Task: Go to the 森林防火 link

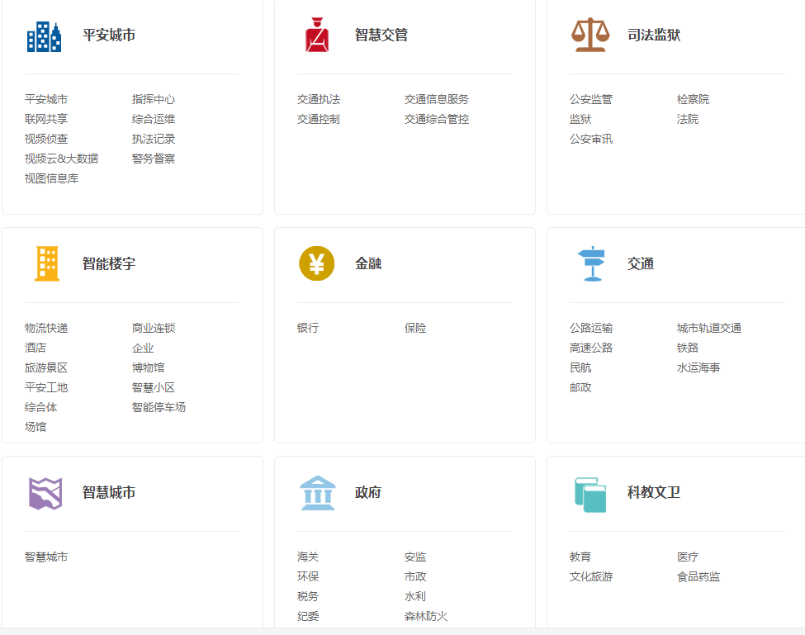Action: [426, 616]
